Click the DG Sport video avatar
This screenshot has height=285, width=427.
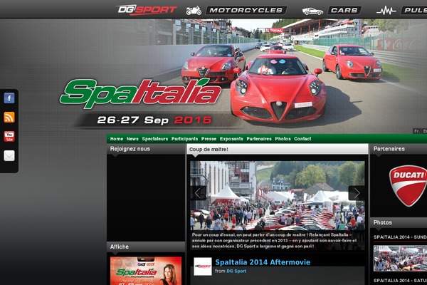pos(203,266)
